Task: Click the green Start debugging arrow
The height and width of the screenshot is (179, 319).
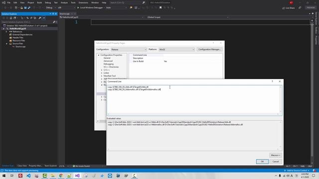Action: [x=78, y=8]
